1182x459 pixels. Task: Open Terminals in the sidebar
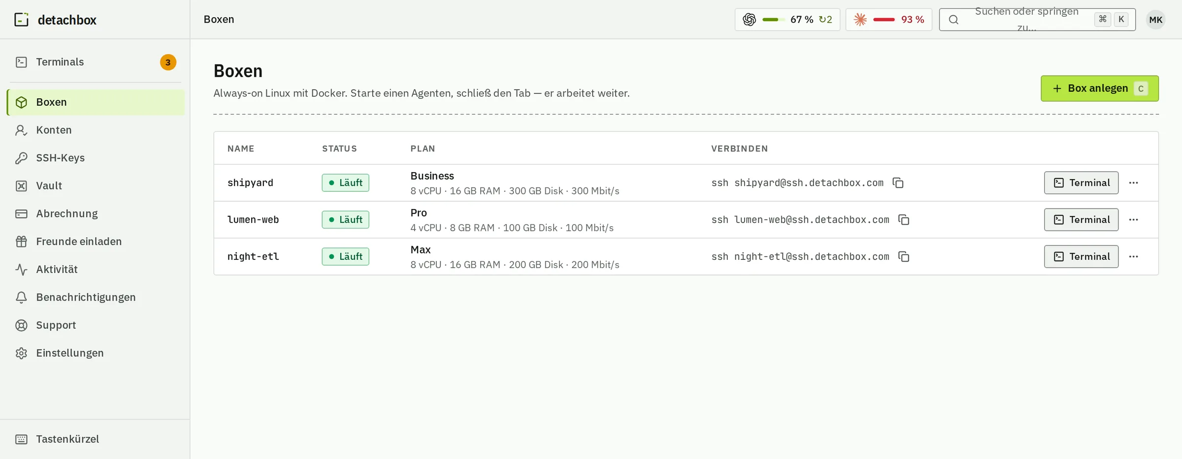click(x=96, y=62)
